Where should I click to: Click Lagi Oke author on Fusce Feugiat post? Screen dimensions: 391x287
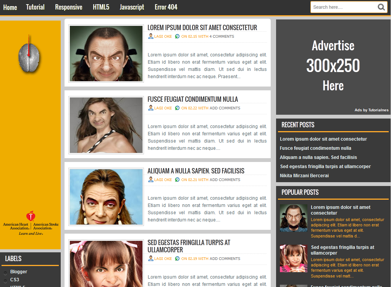(163, 108)
